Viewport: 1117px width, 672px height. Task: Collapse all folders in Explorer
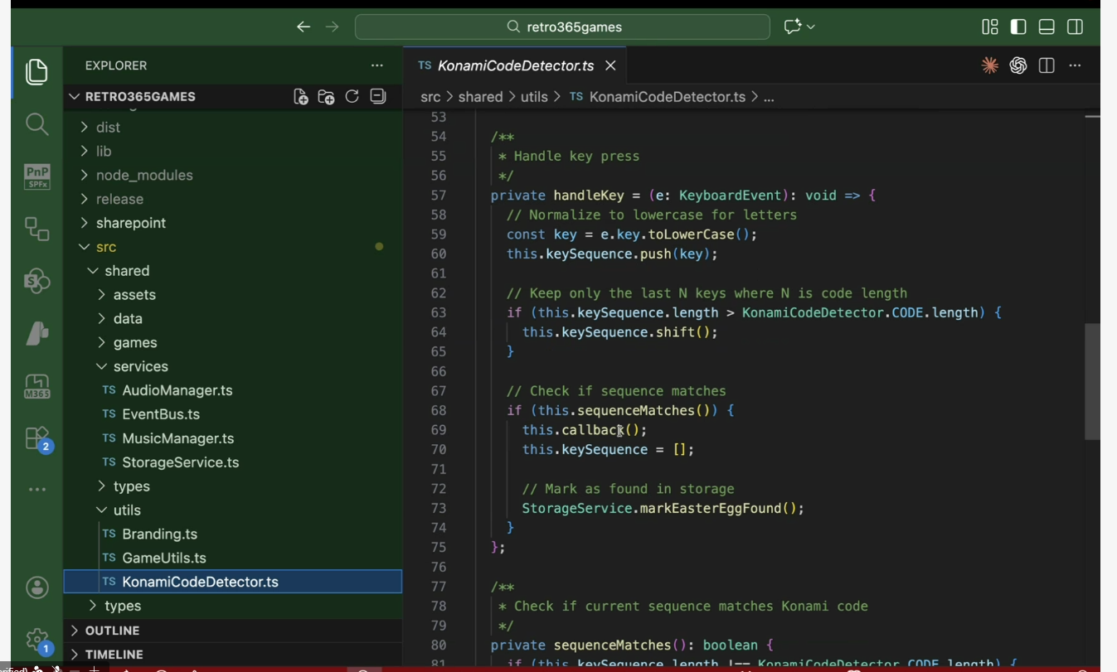[378, 97]
